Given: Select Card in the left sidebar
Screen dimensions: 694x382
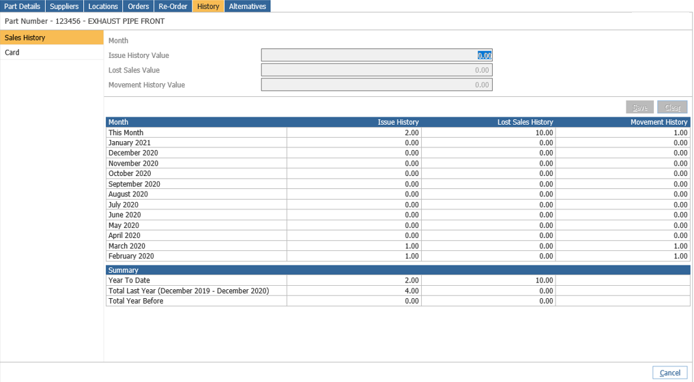Looking at the screenshot, I should click(x=52, y=53).
